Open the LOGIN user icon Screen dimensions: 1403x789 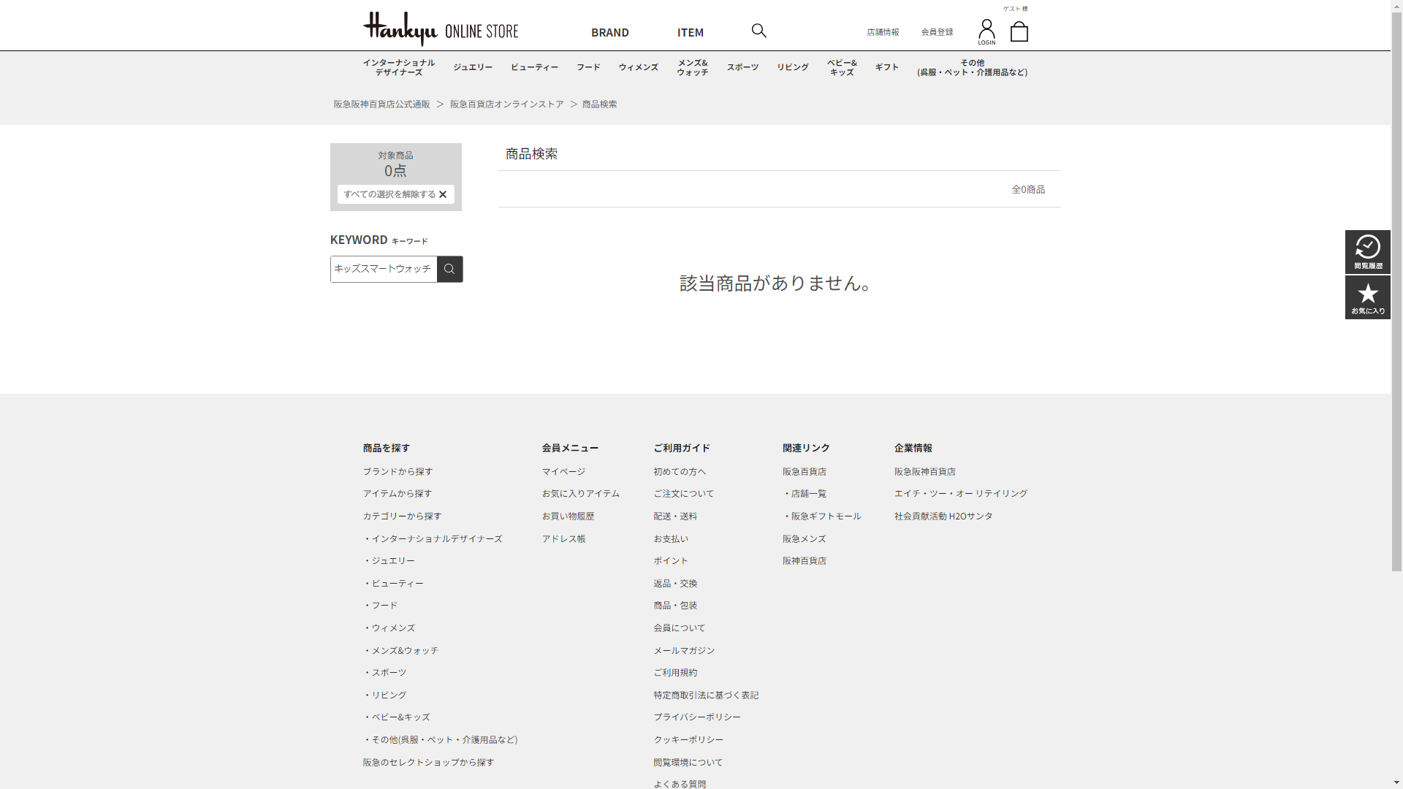point(986,32)
